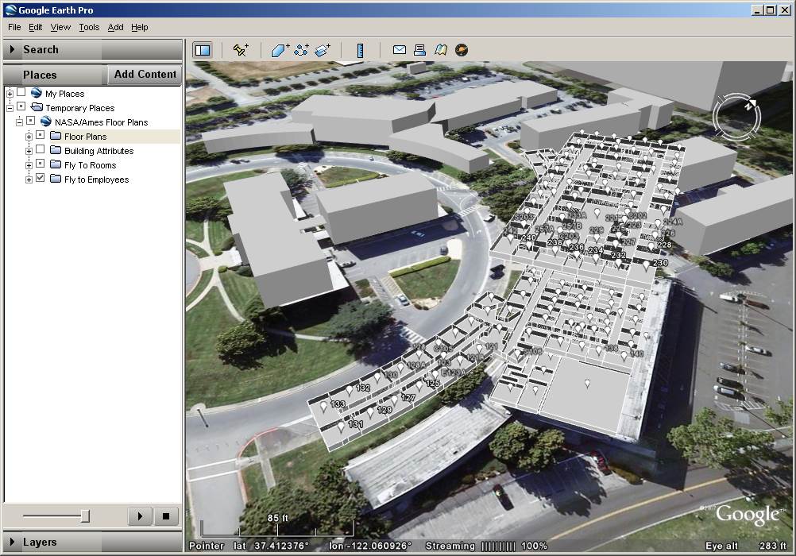
Task: Click the room 132 placemark pin
Action: click(350, 391)
